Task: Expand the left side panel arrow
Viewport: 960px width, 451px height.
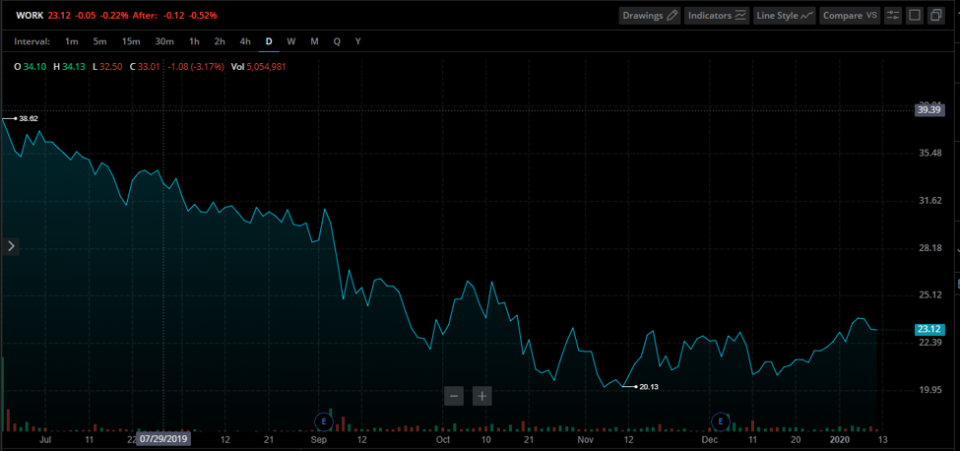Action: click(x=11, y=246)
